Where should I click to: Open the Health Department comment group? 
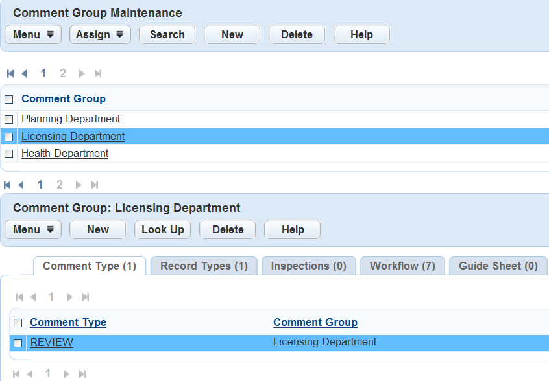65,154
